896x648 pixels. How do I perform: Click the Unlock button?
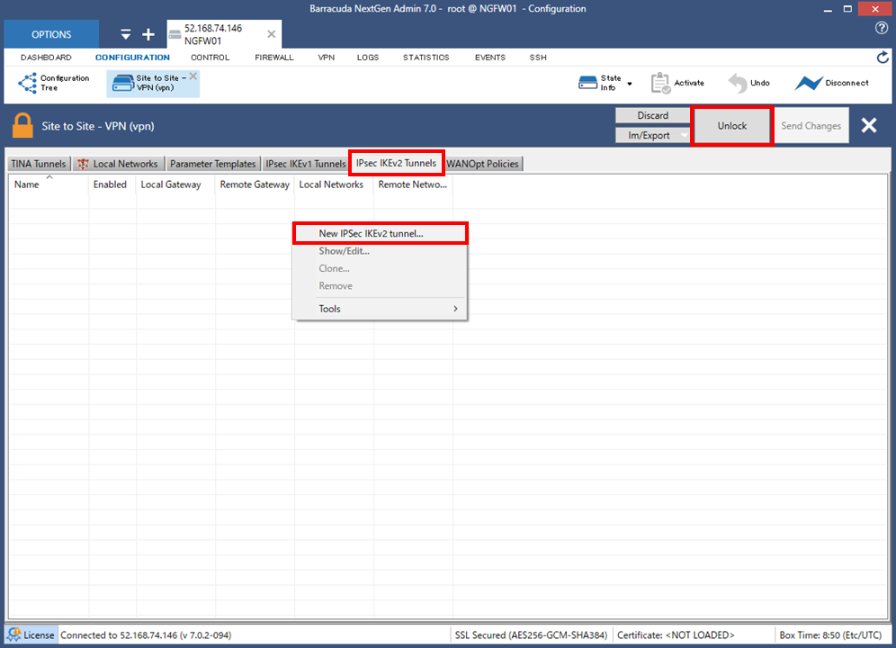pos(732,126)
